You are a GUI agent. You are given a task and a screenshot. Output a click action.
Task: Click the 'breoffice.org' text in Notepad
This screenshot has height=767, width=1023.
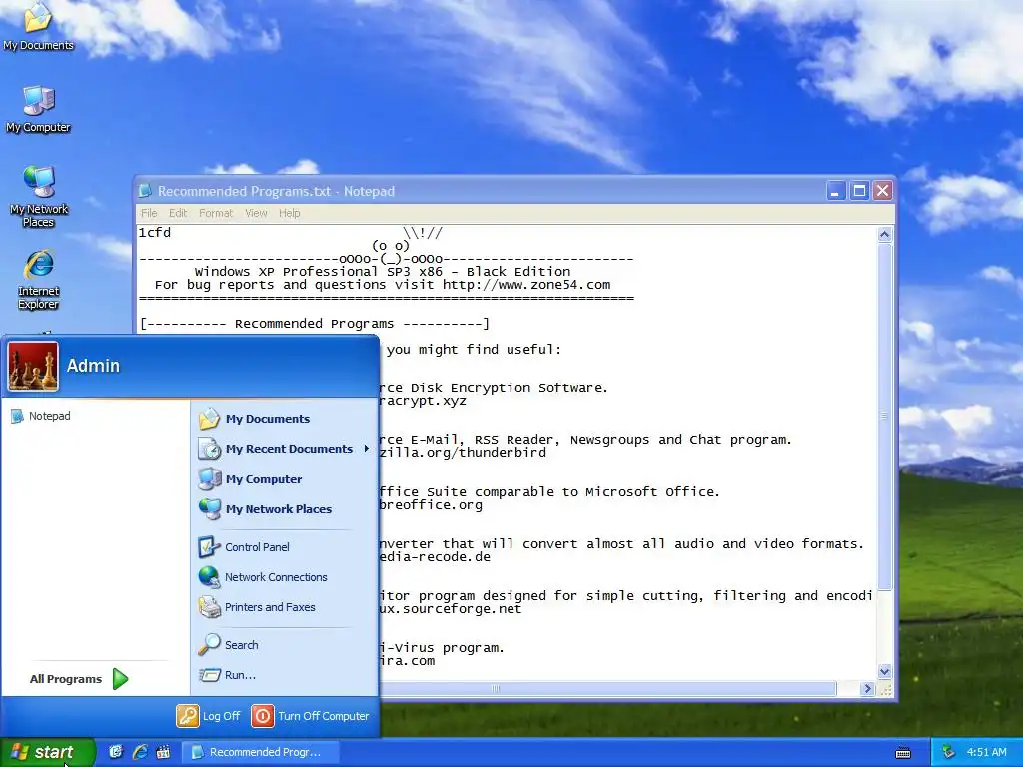coord(432,504)
